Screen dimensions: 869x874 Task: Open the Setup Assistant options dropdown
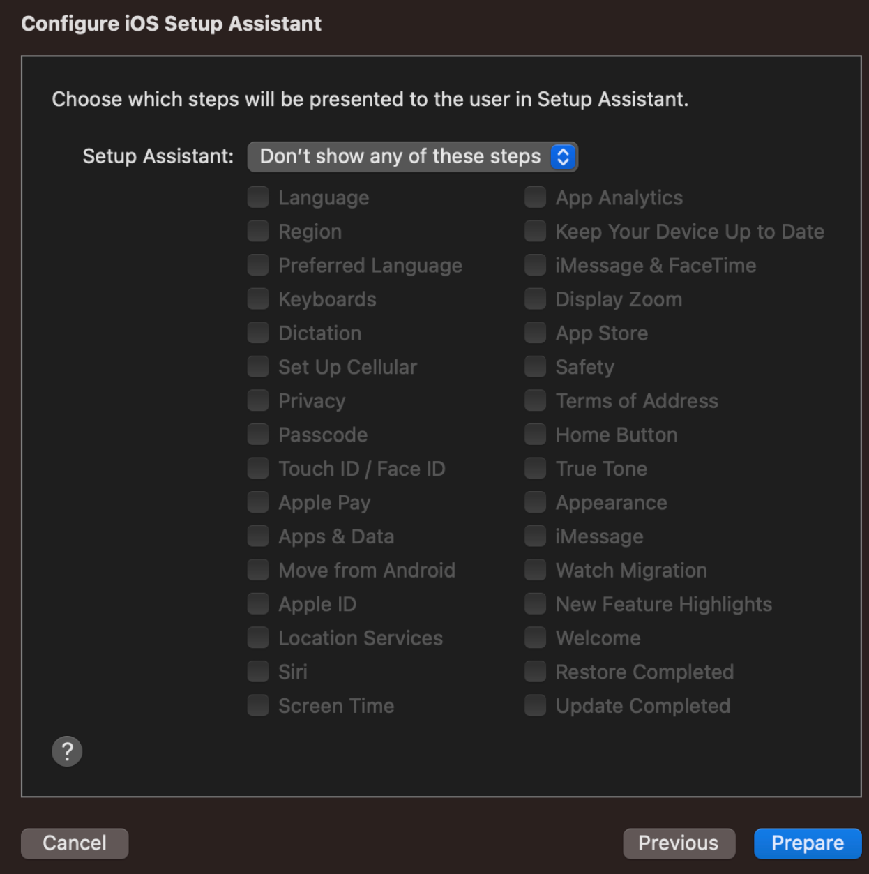[411, 156]
